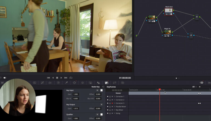Expand the Key Mixer track

114,110
